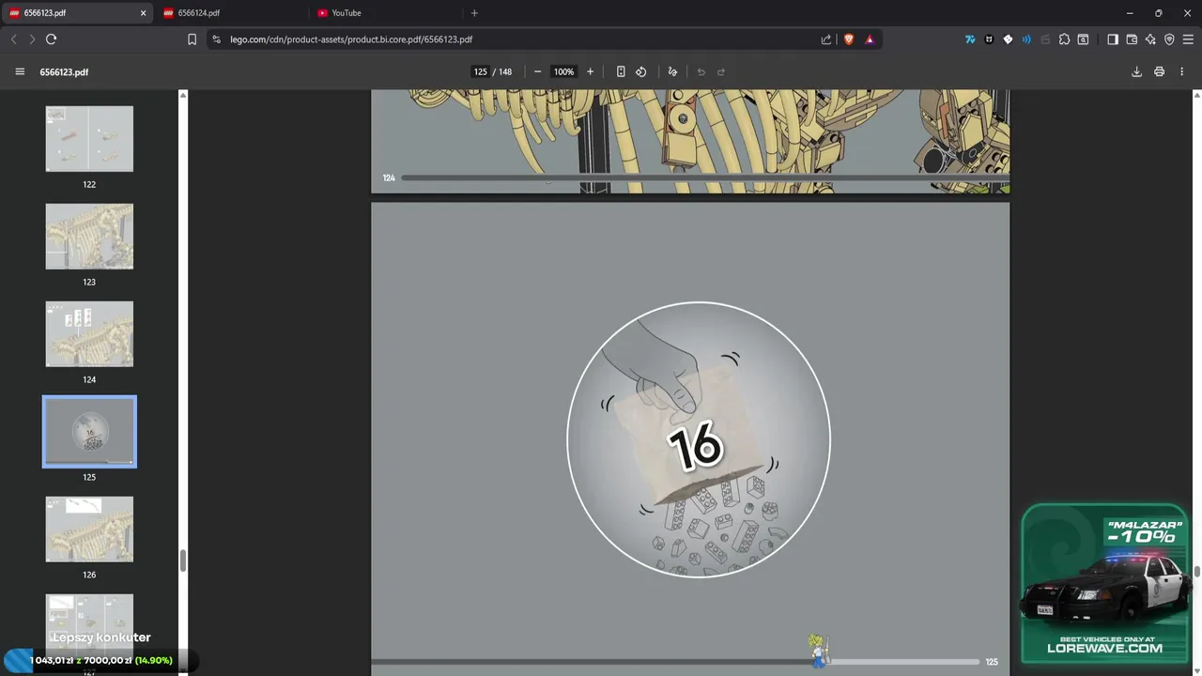1202x676 pixels.
Task: Go back to previous page
Action: pos(13,39)
